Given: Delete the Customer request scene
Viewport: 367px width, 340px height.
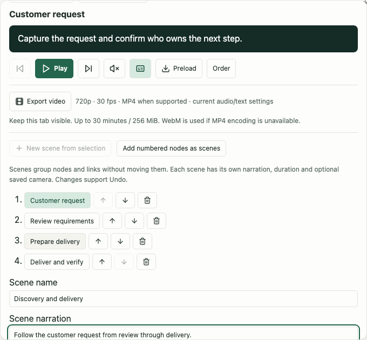Looking at the screenshot, I should [x=147, y=200].
